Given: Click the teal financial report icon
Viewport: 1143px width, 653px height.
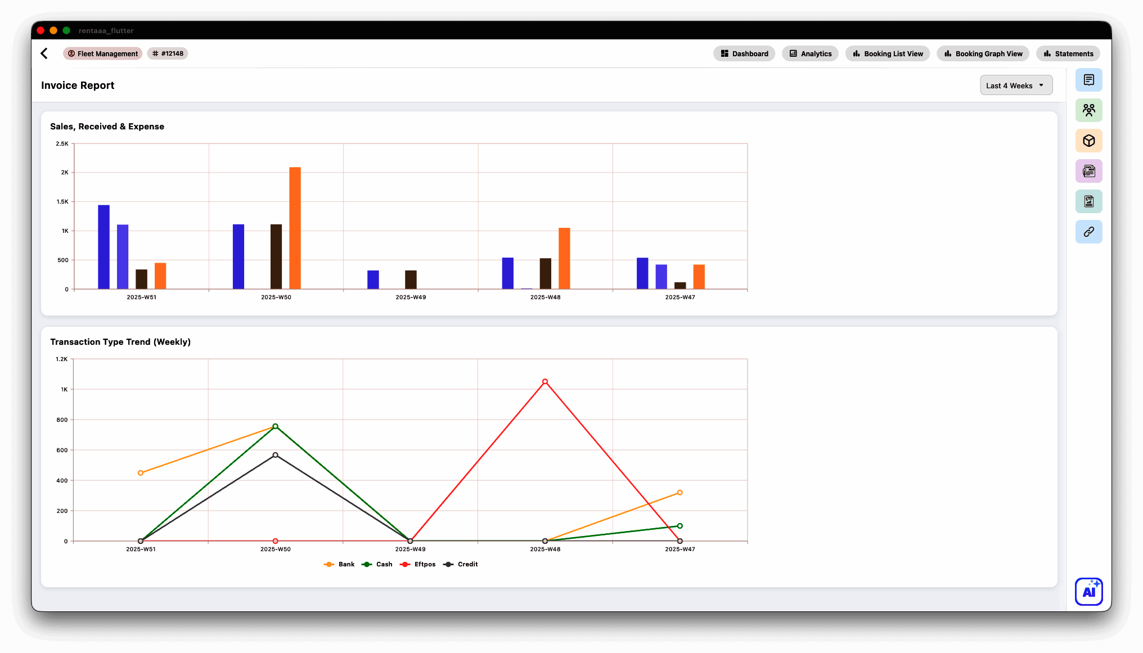Looking at the screenshot, I should click(1088, 201).
